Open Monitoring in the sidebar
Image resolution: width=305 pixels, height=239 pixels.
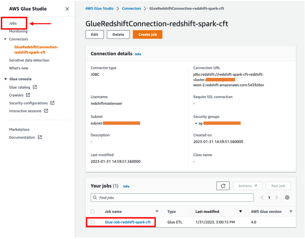[18, 31]
